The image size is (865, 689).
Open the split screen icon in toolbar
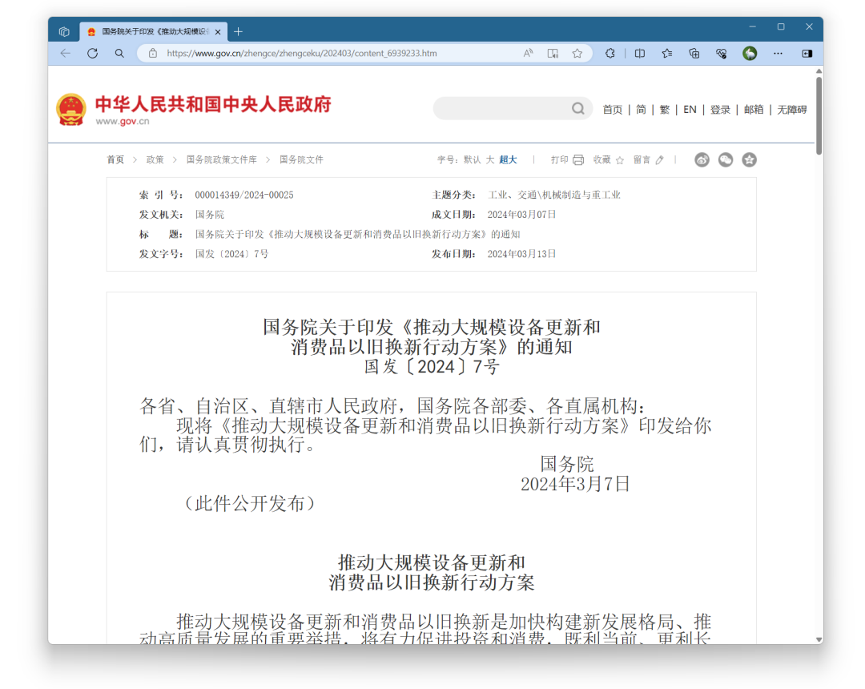pos(639,54)
